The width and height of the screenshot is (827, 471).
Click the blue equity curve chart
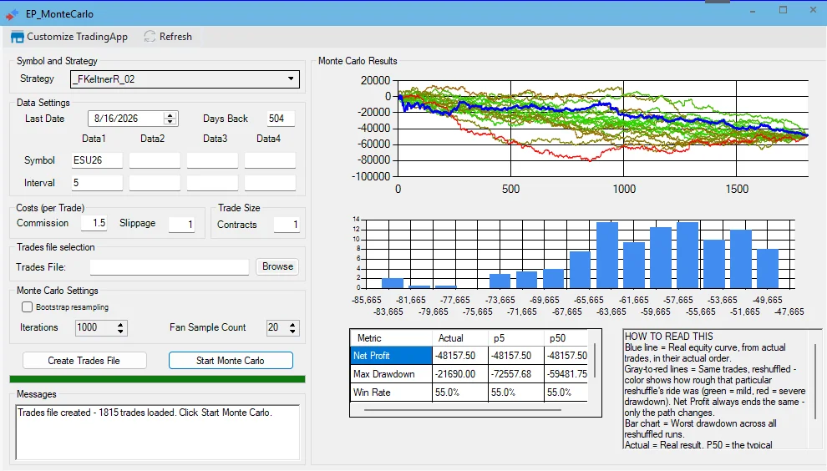pyautogui.click(x=603, y=128)
